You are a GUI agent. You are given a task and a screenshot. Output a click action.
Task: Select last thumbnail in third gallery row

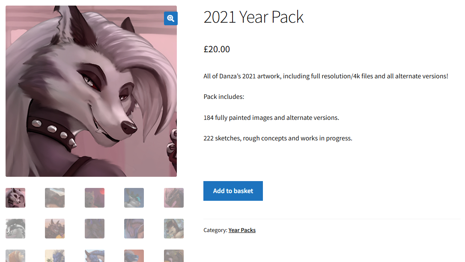pyautogui.click(x=174, y=256)
